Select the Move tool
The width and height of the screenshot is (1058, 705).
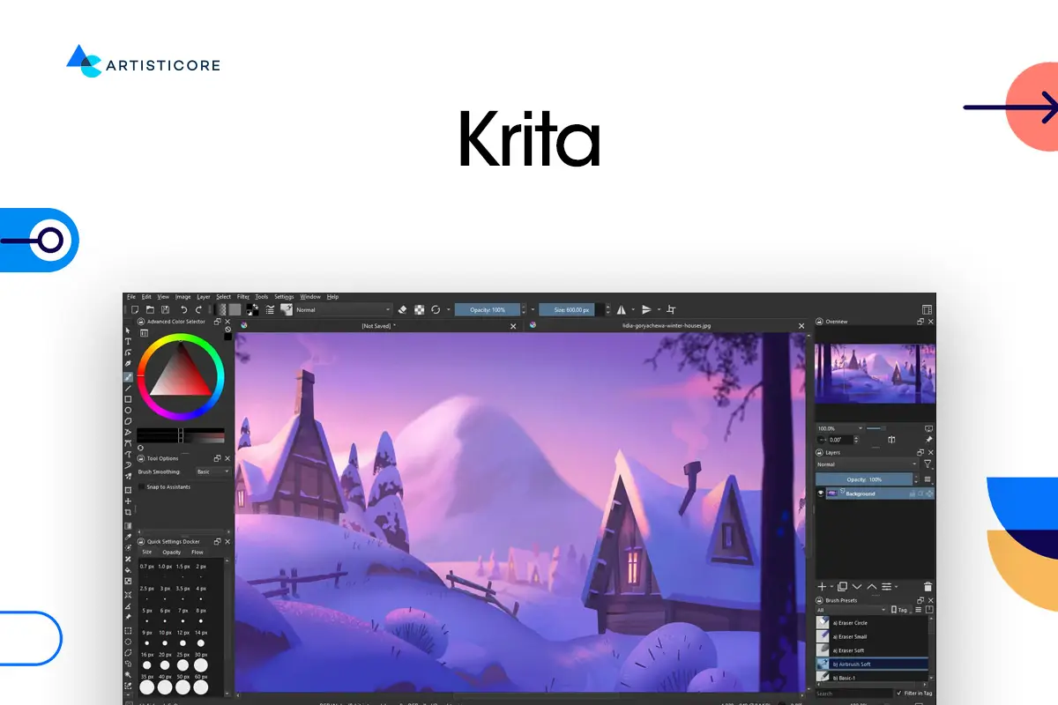pyautogui.click(x=127, y=499)
